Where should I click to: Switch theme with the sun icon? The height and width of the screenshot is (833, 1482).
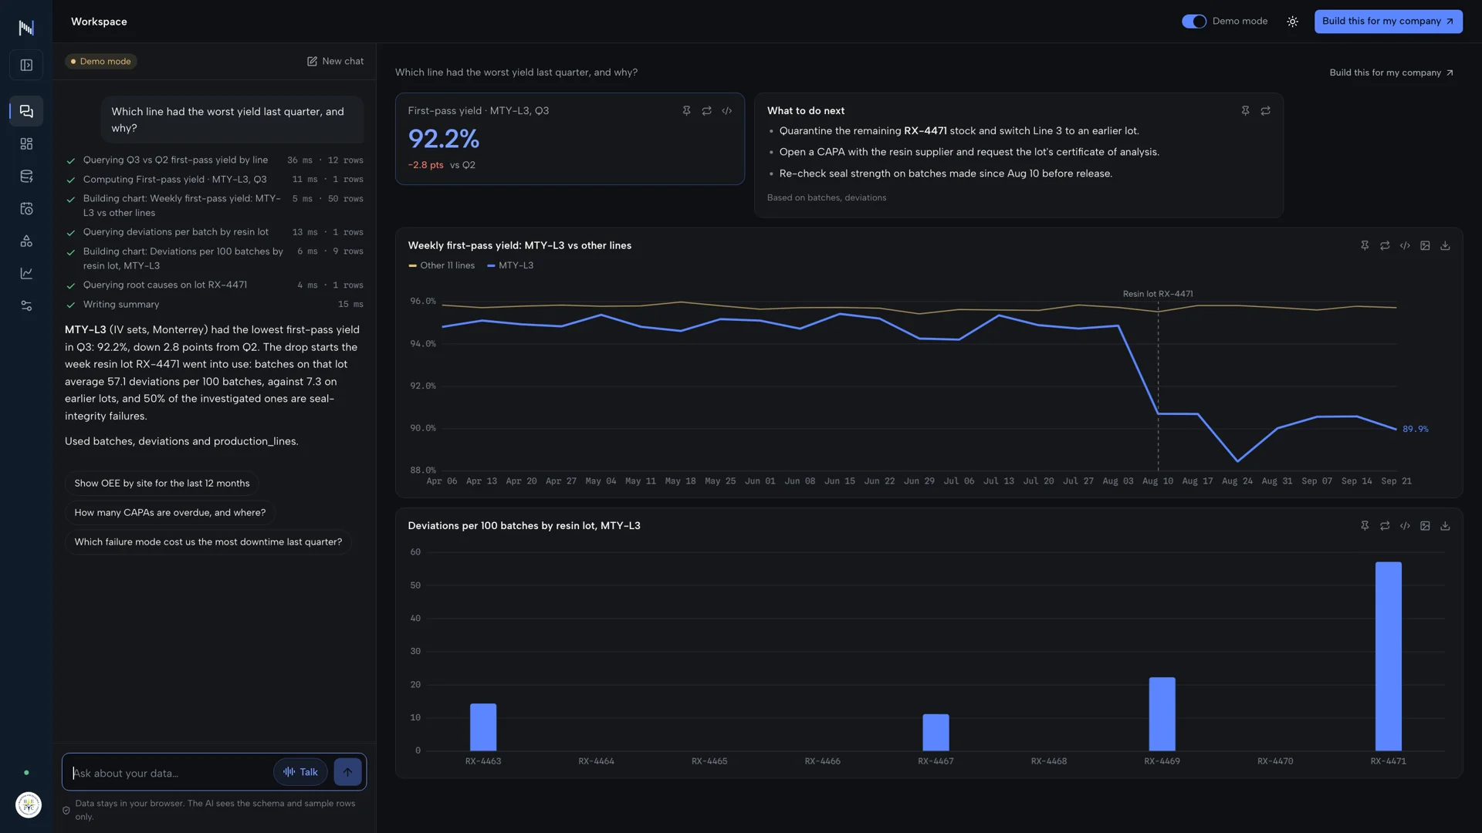(x=1292, y=22)
